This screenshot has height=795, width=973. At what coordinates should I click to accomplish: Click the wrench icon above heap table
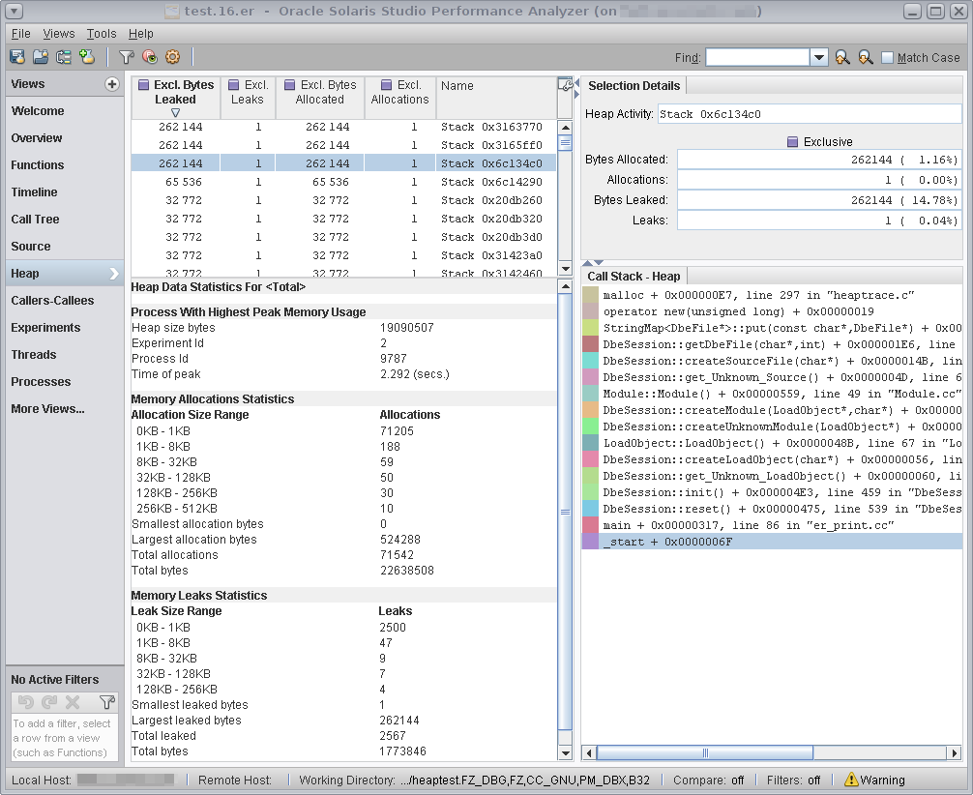click(565, 85)
